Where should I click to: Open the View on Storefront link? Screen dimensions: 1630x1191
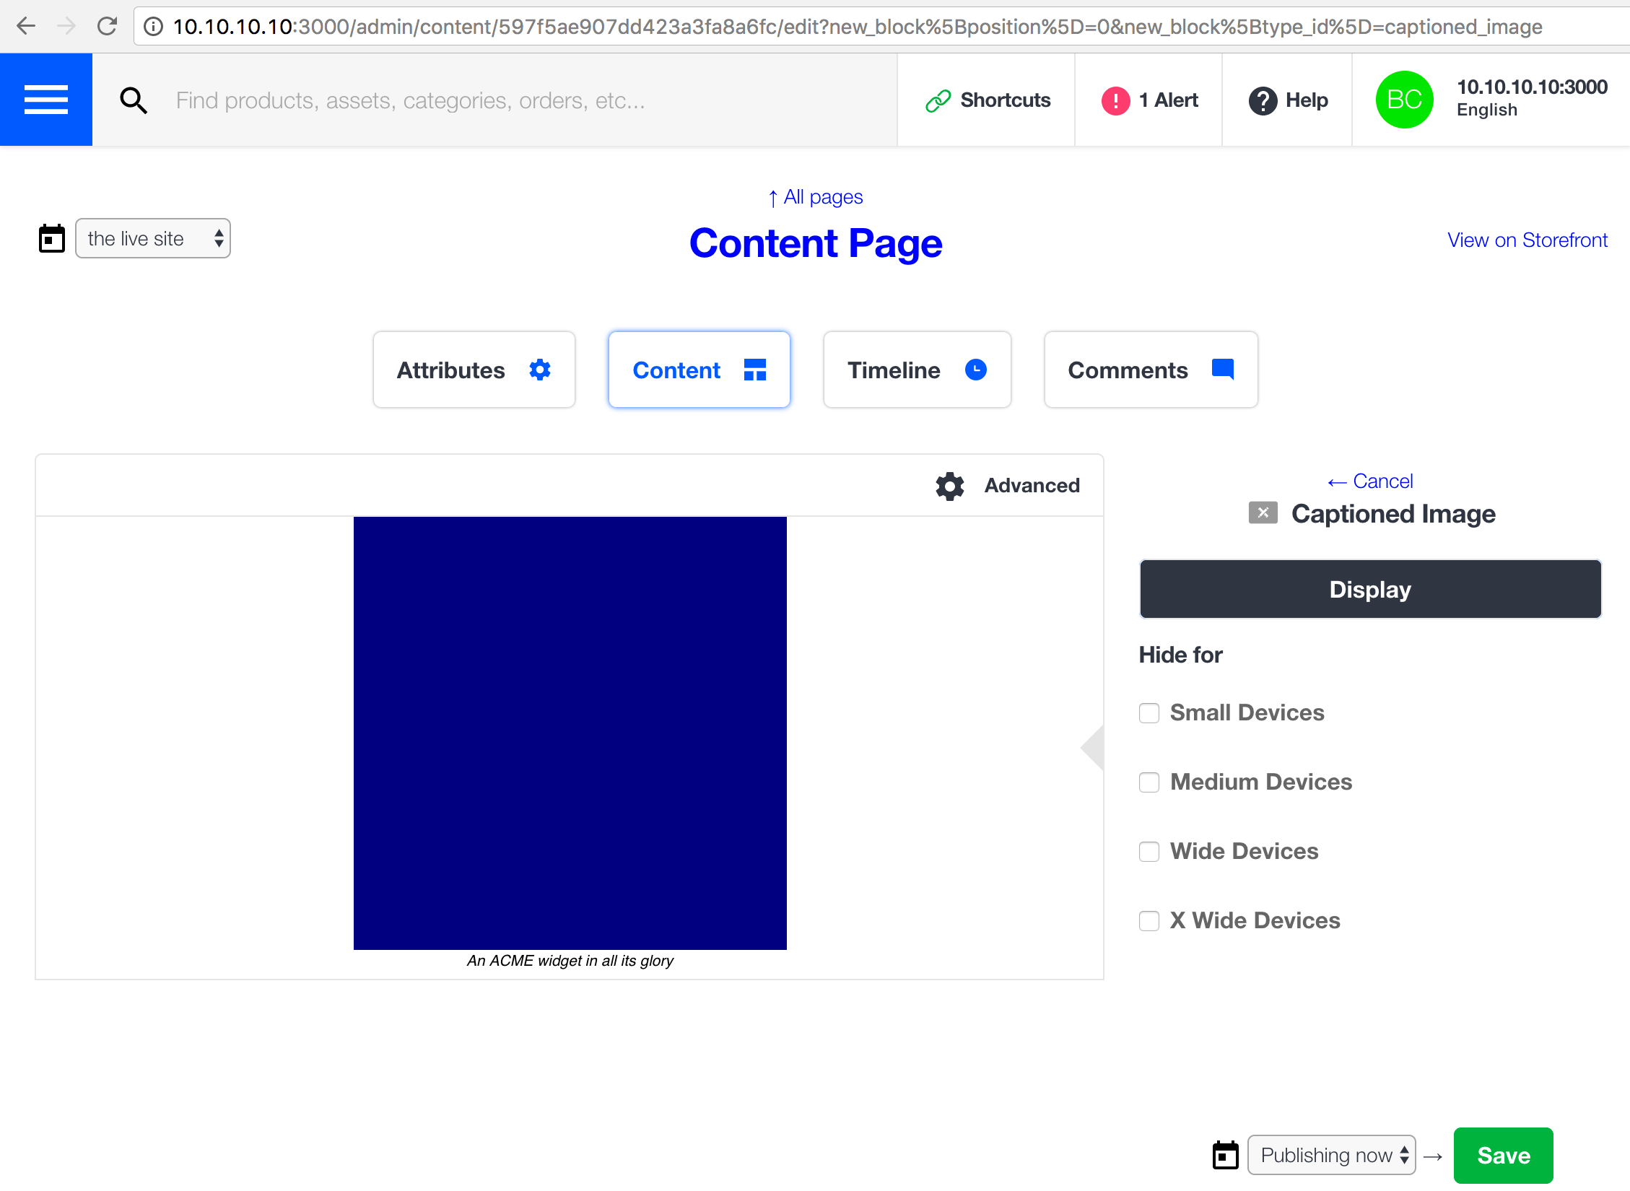click(x=1527, y=240)
